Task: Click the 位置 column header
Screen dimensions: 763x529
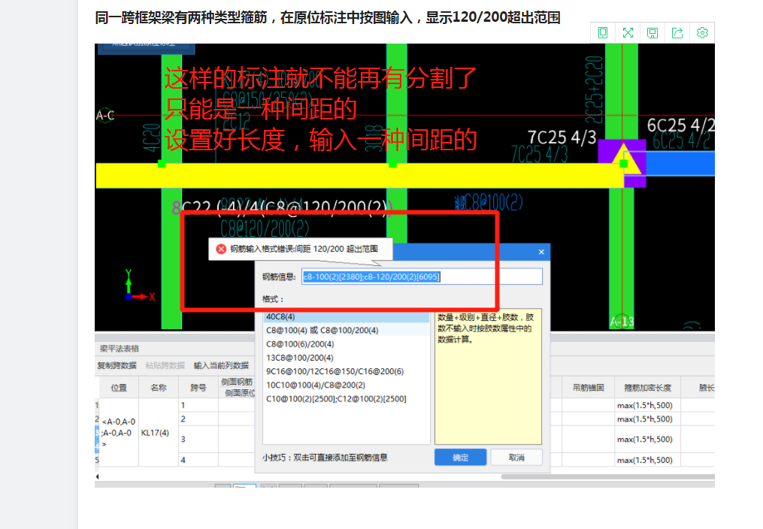Action: point(119,388)
